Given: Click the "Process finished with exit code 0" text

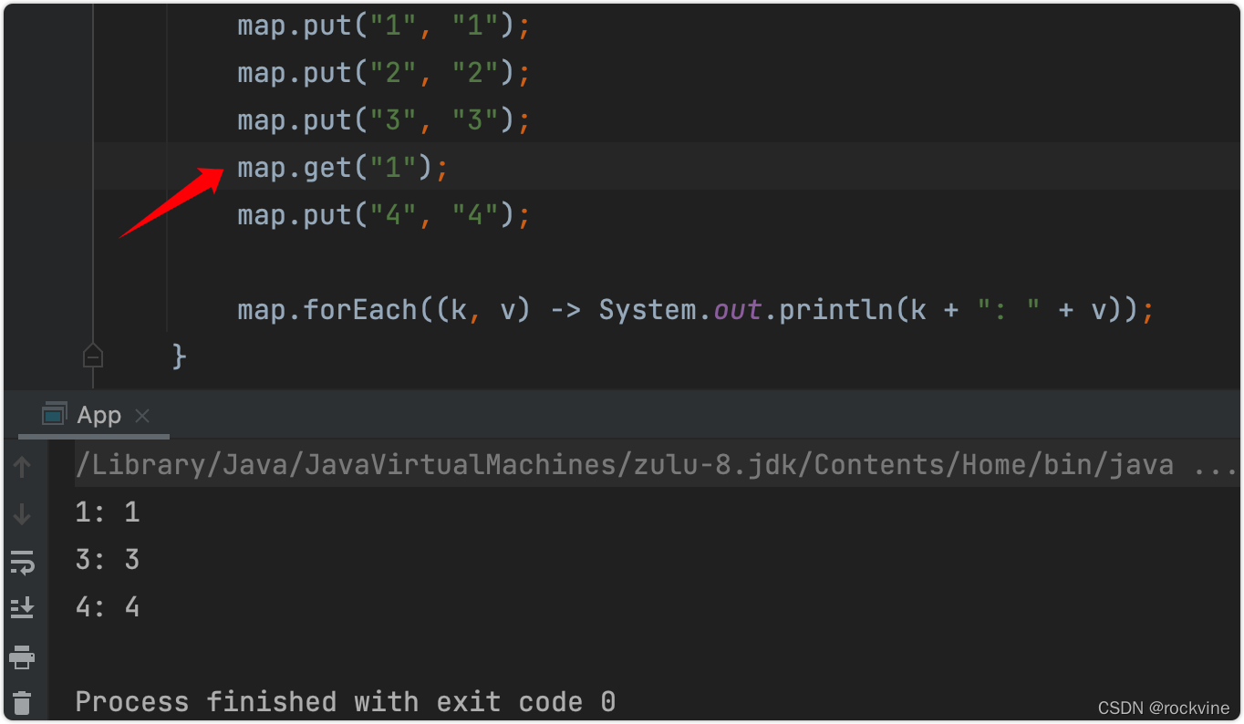Looking at the screenshot, I should click(x=346, y=702).
